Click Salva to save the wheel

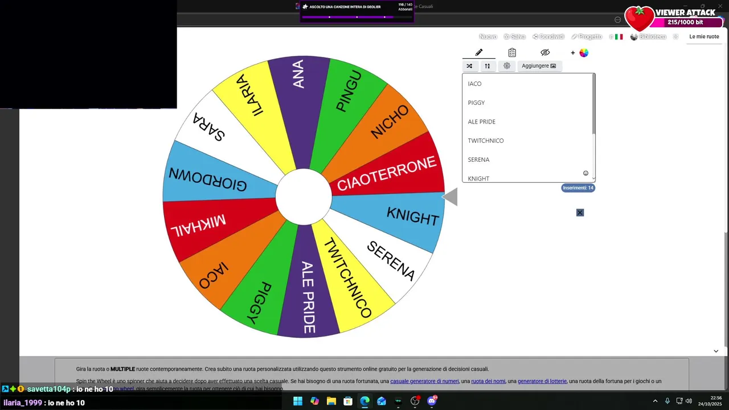tap(515, 36)
